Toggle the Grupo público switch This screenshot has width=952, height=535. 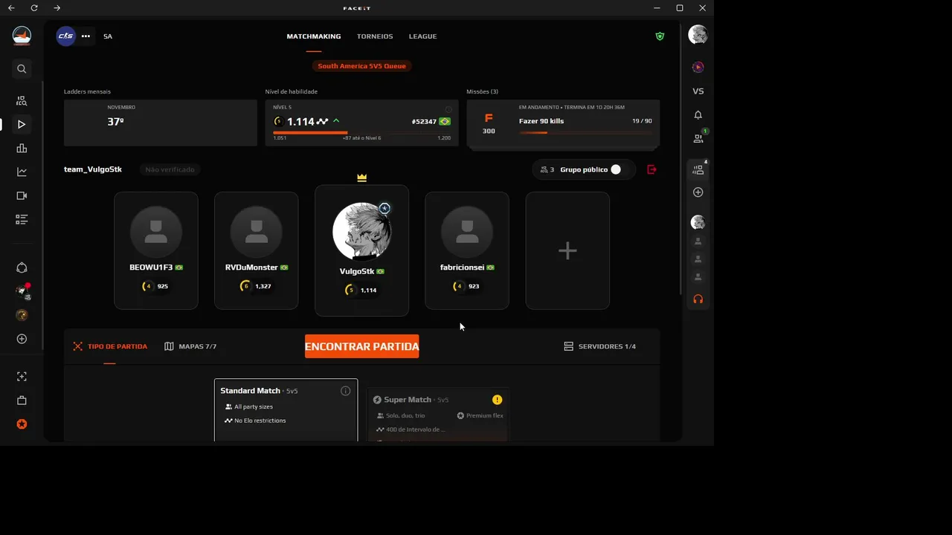click(616, 169)
